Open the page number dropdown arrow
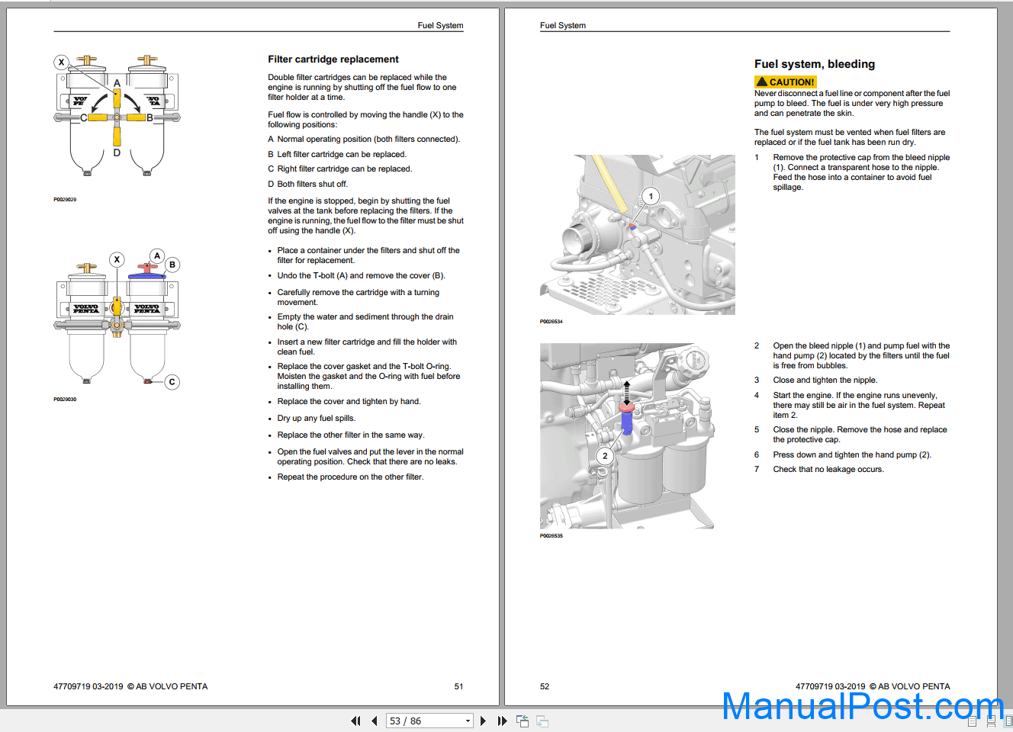This screenshot has width=1013, height=732. coord(468,721)
